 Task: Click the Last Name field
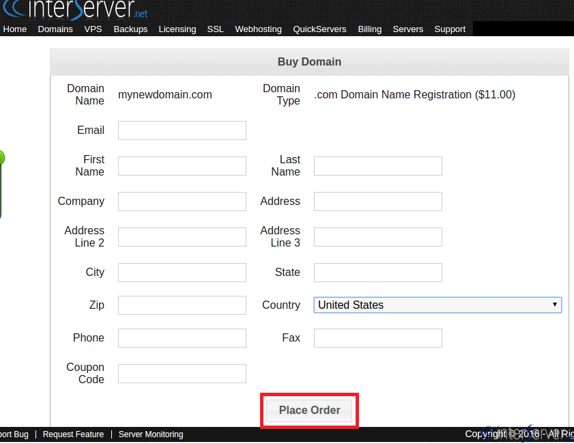(378, 166)
